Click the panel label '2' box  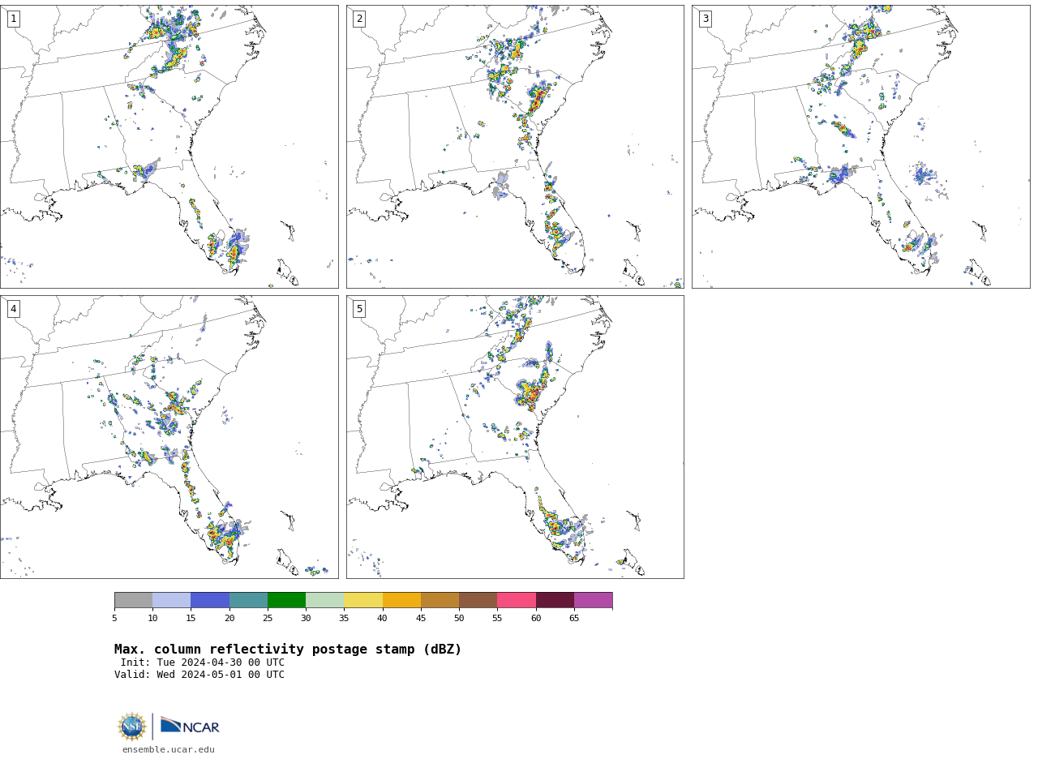pyautogui.click(x=359, y=19)
